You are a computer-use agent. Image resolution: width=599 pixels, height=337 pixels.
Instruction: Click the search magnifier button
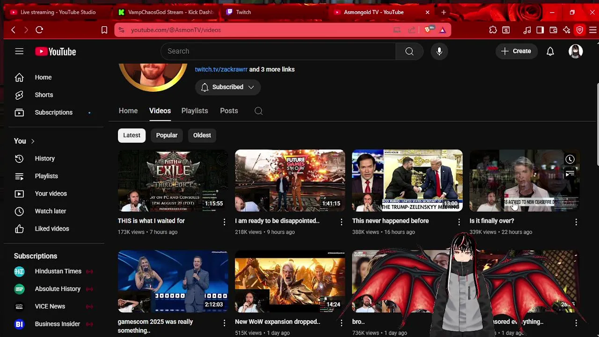coord(409,51)
